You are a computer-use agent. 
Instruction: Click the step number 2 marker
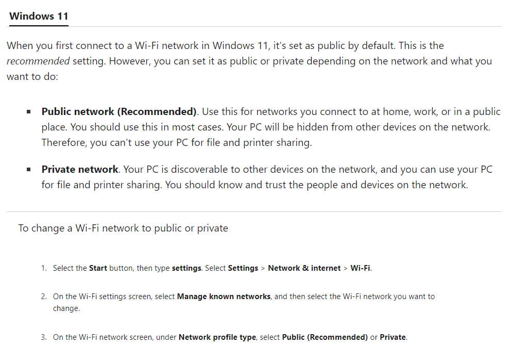click(x=44, y=297)
